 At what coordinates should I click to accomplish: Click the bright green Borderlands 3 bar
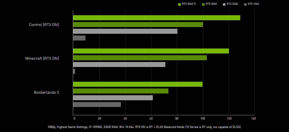[x=138, y=84]
